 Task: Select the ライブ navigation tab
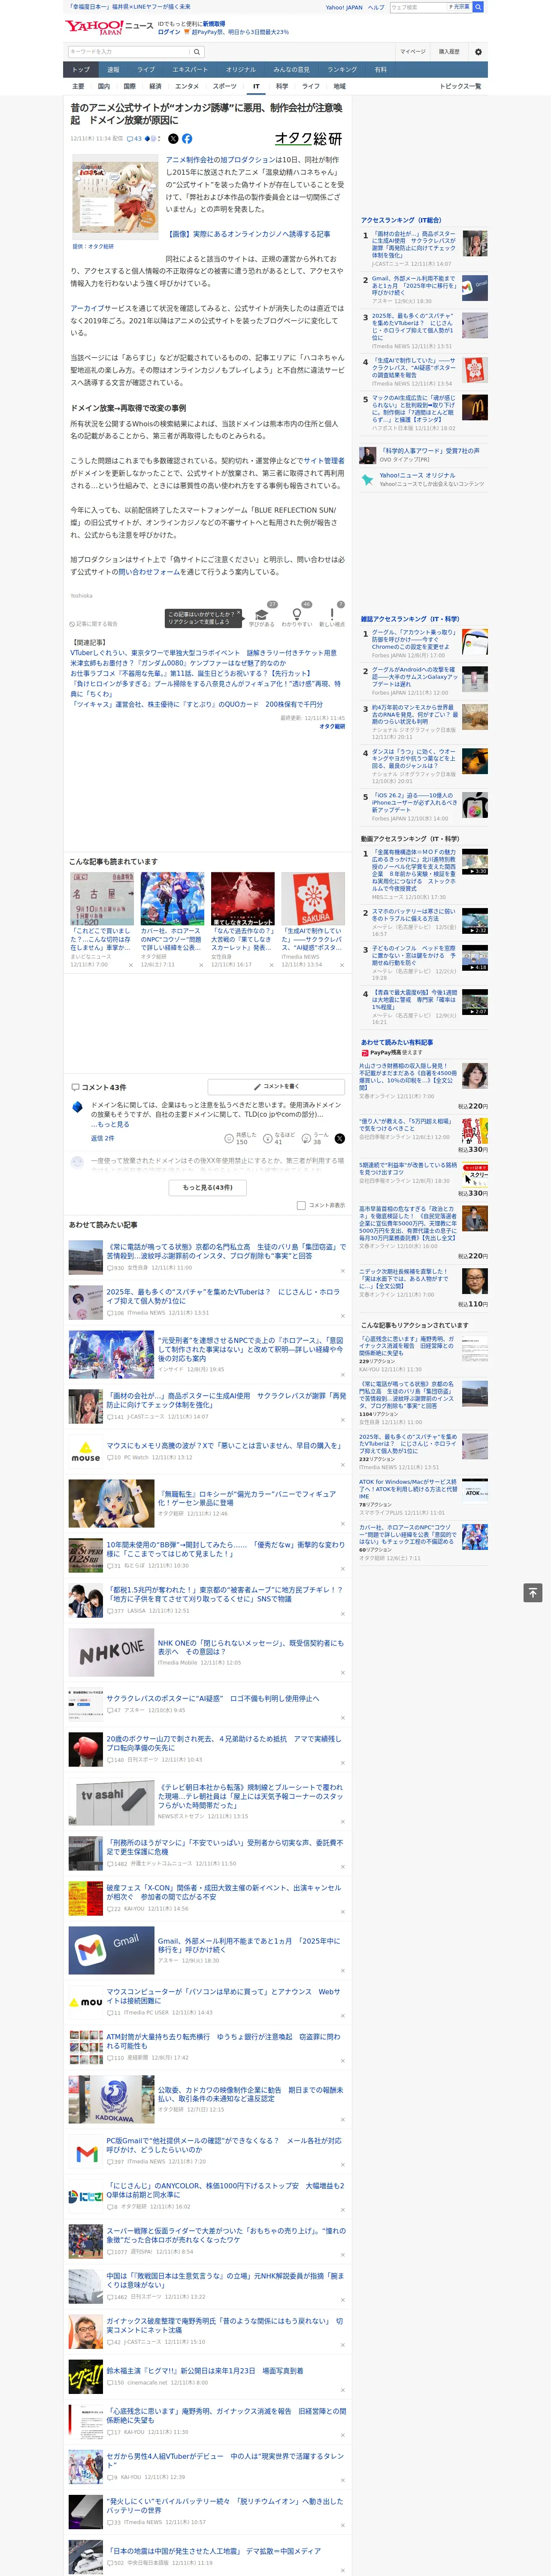pyautogui.click(x=146, y=70)
